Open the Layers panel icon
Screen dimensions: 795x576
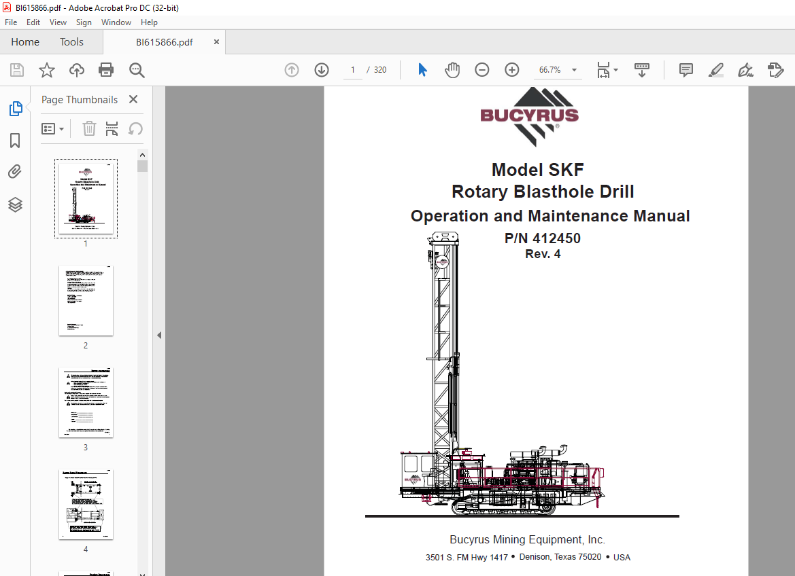(x=15, y=204)
